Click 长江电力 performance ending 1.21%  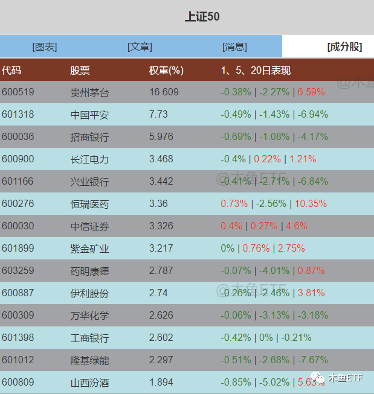pos(268,159)
